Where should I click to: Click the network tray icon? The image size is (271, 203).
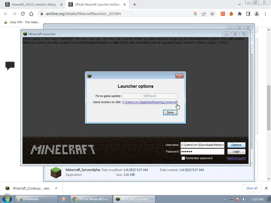[231, 199]
